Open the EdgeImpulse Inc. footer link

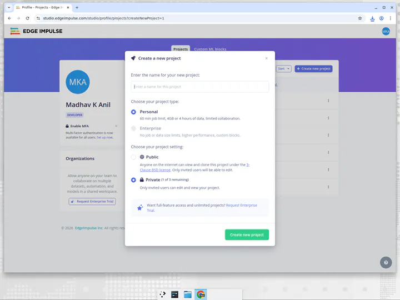(x=89, y=228)
